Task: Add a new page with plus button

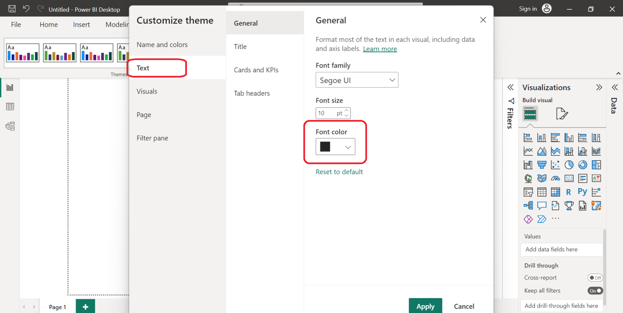Action: [x=85, y=306]
